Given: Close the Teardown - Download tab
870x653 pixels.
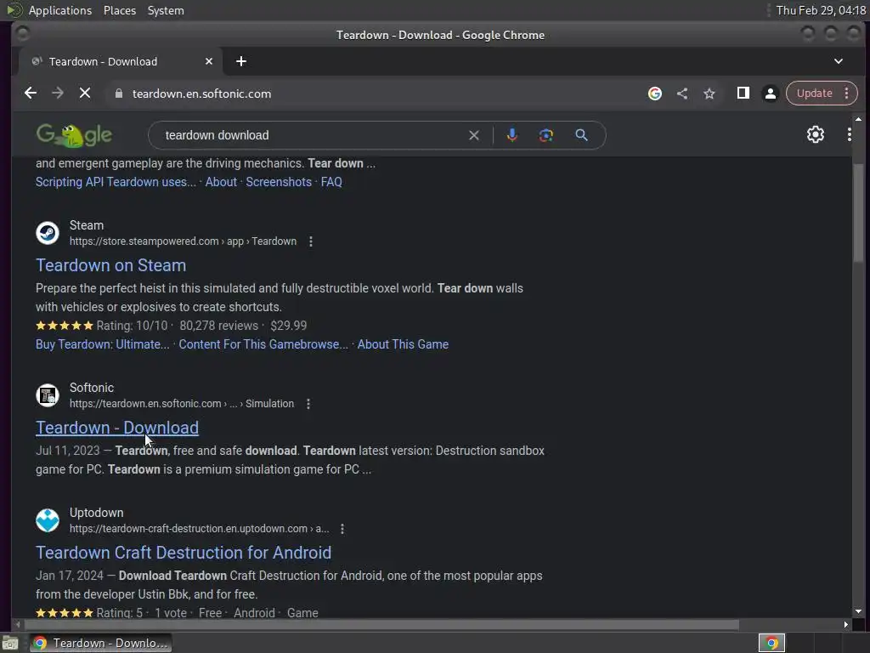Looking at the screenshot, I should [209, 61].
